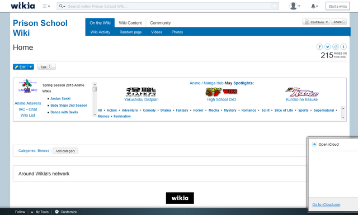Image resolution: width=358 pixels, height=215 pixels.
Task: Open the Kuroko no Basuke text link
Action: (302, 99)
